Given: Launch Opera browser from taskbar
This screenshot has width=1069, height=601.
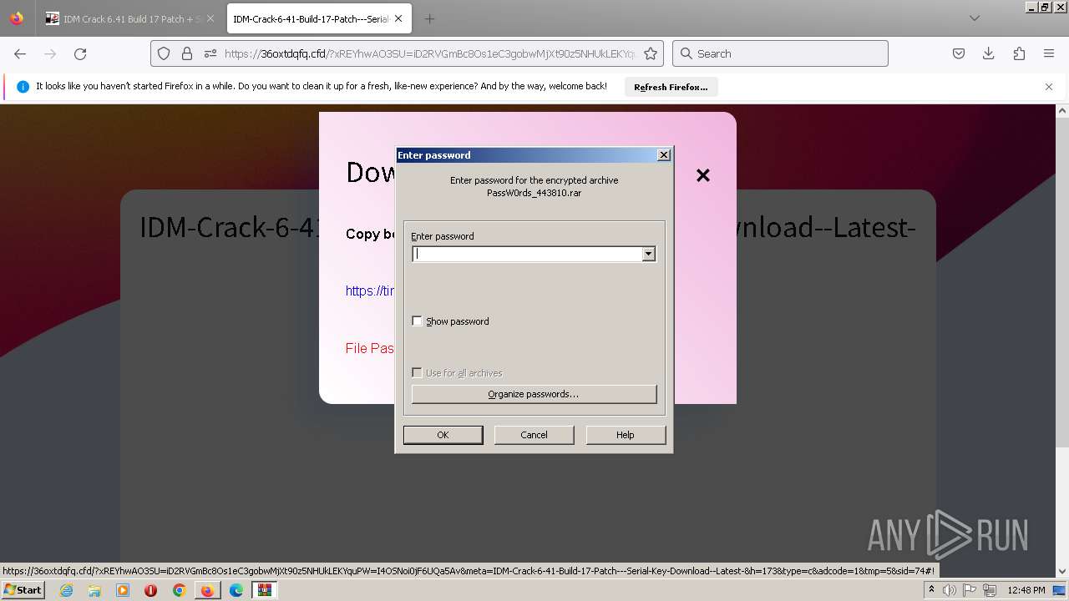Looking at the screenshot, I should pyautogui.click(x=151, y=590).
